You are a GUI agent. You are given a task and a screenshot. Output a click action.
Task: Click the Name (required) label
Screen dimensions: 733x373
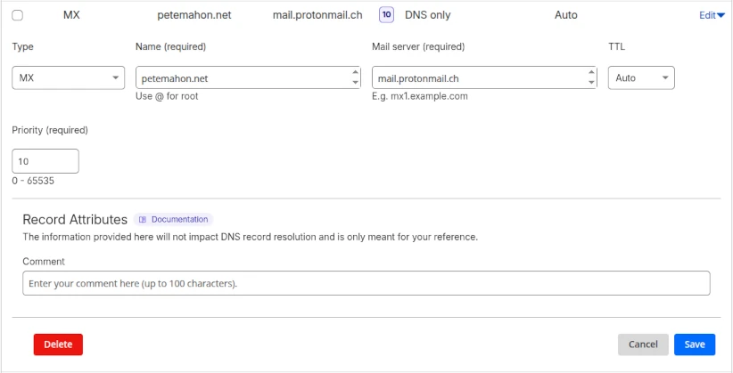[170, 46]
